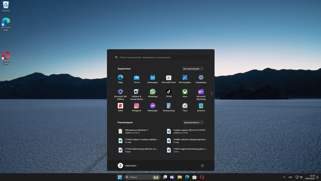Open file 177323-ekstremalnyj_televizor_24
This screenshot has height=181, width=321.
pos(139,150)
